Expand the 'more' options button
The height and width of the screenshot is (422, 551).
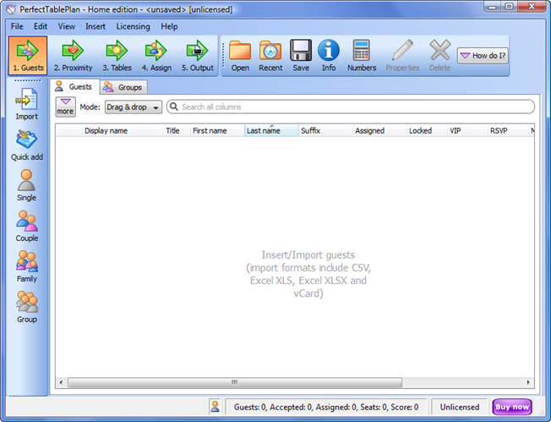tap(65, 107)
